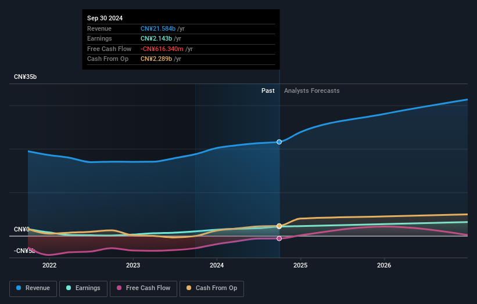Click the Revenue row label in tooltip
Screen dimensions: 477x304
99,28
